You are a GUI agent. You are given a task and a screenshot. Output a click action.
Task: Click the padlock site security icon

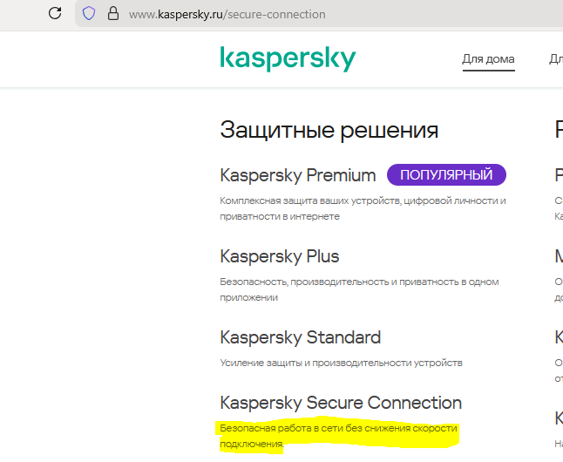point(112,14)
